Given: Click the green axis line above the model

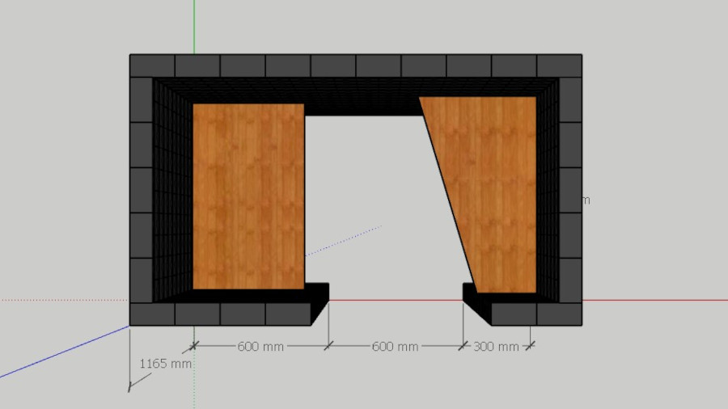Looking at the screenshot, I should (194, 26).
